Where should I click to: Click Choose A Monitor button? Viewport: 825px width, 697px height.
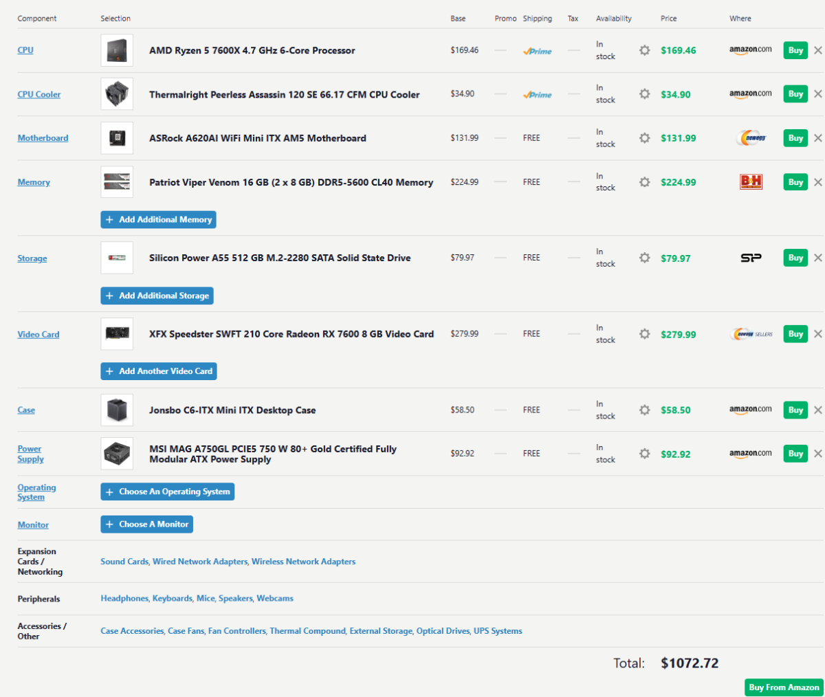click(147, 524)
